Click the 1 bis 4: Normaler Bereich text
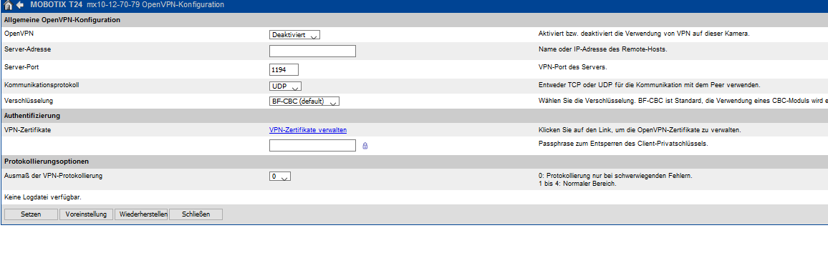 point(578,184)
